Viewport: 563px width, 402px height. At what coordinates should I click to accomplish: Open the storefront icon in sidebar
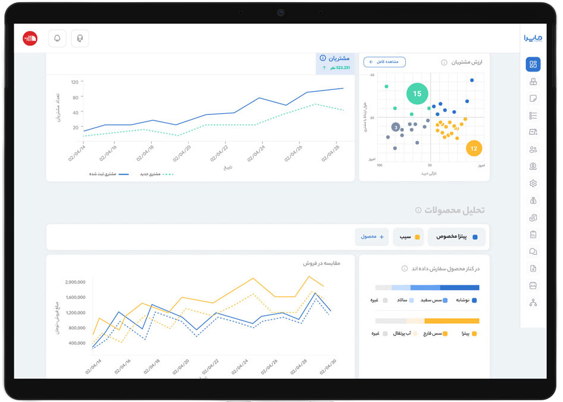[533, 286]
